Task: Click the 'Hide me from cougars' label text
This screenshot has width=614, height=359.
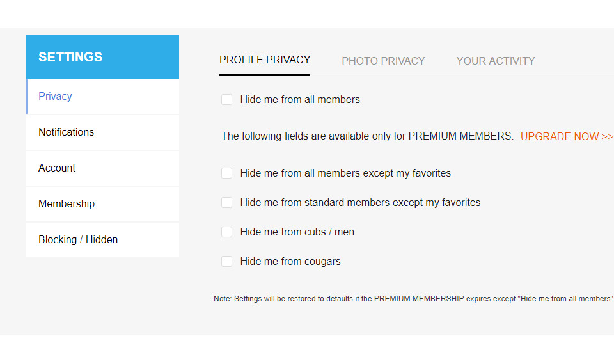Action: [x=290, y=261]
